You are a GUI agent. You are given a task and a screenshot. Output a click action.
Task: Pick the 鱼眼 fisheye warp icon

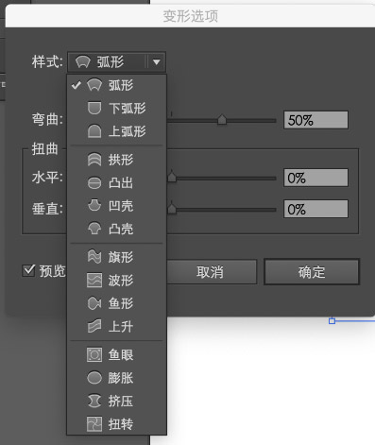pyautogui.click(x=94, y=354)
